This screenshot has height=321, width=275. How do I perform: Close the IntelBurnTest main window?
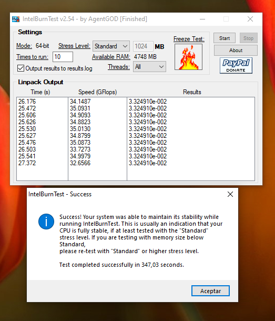250,19
